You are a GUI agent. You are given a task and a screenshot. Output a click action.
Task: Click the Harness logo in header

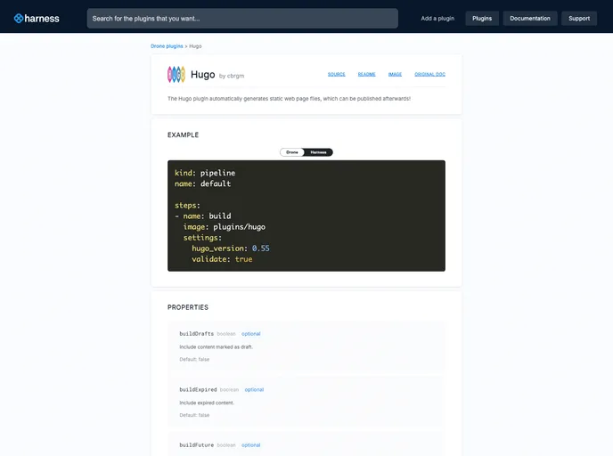[x=37, y=19]
